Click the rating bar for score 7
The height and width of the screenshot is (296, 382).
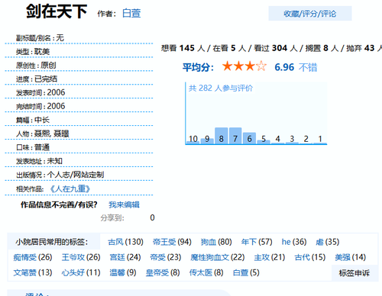(235, 136)
